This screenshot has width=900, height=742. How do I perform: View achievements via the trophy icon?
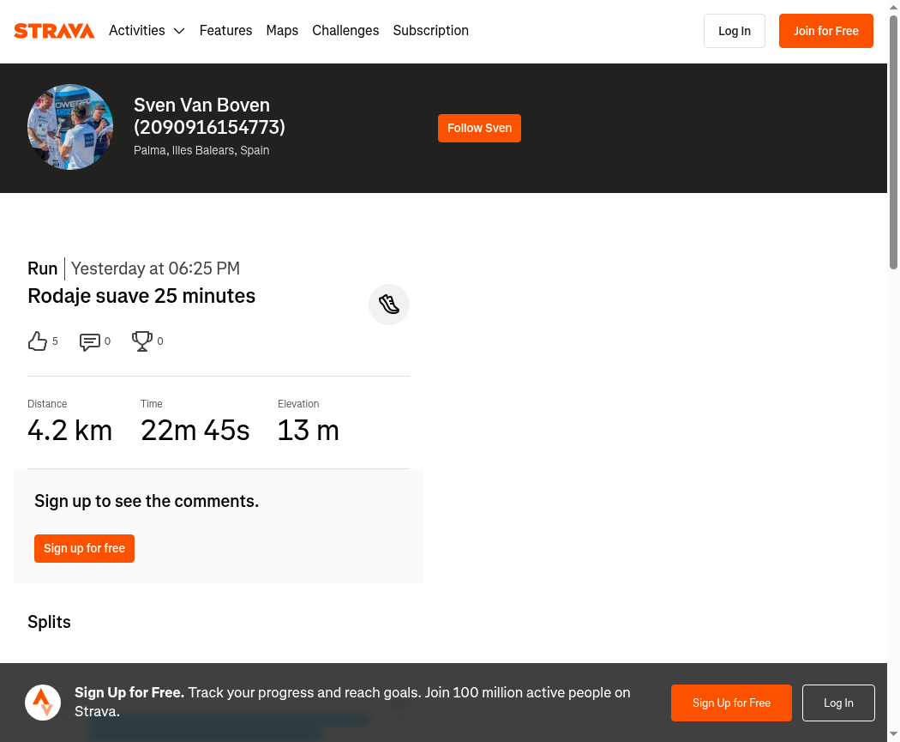pyautogui.click(x=141, y=341)
